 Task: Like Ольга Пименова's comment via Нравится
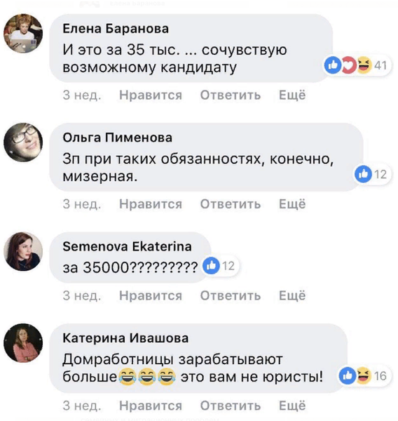click(x=151, y=204)
